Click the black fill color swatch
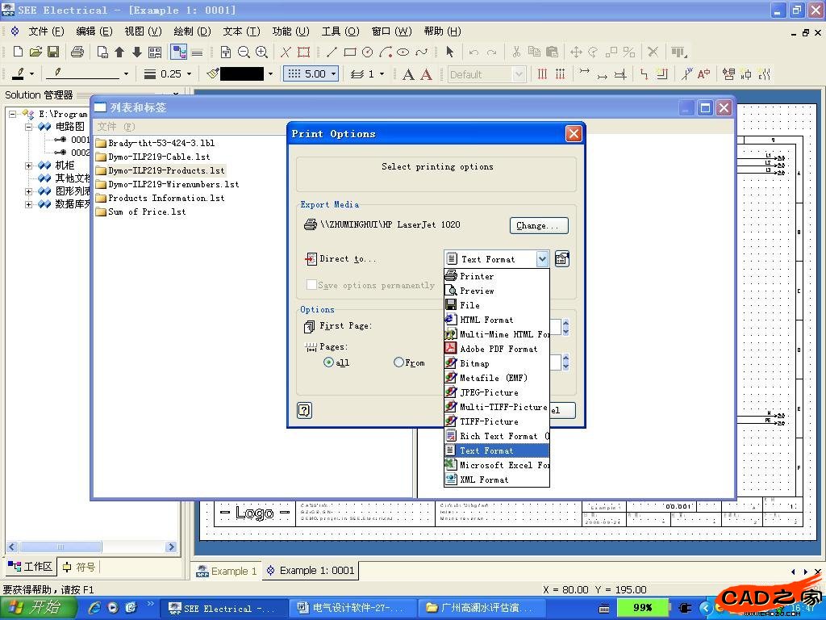826x620 pixels. tap(241, 73)
